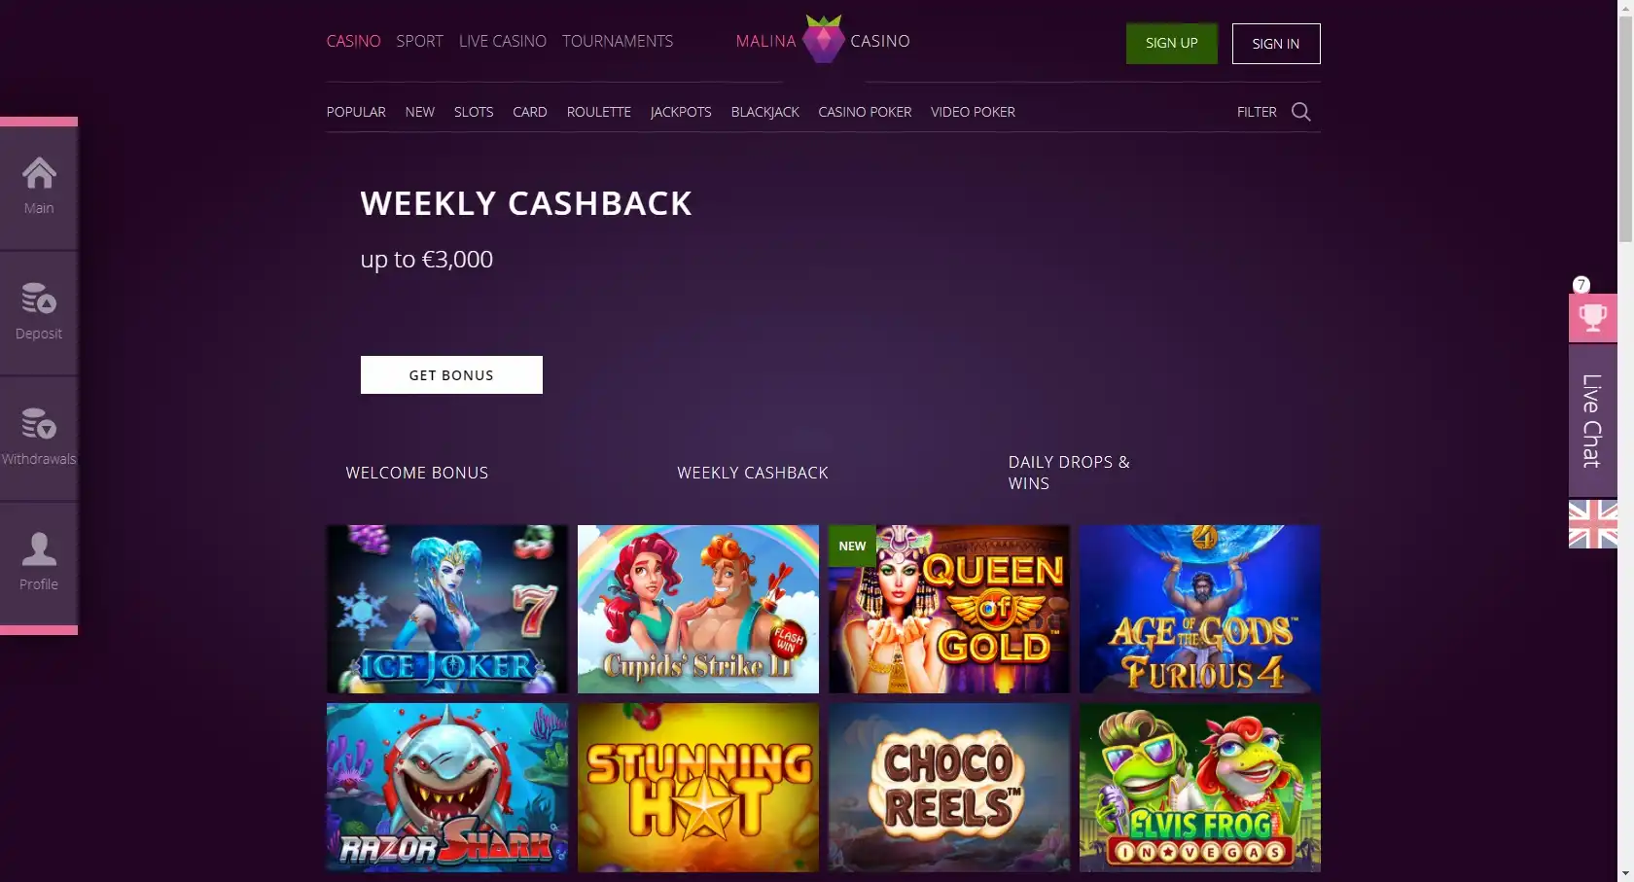Image resolution: width=1634 pixels, height=882 pixels.
Task: Click the search magnifier icon
Action: [x=1300, y=112]
